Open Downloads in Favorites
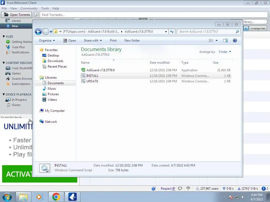 click(x=55, y=61)
